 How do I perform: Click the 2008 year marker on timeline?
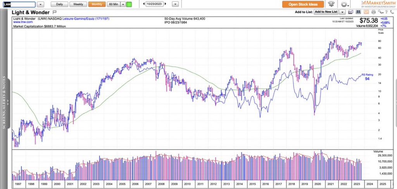[161, 184]
